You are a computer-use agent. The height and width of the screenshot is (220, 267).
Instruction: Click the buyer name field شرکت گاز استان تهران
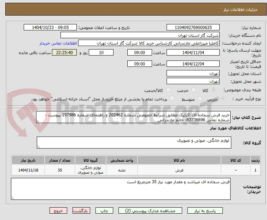(140, 35)
